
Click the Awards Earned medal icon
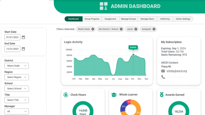(162, 95)
